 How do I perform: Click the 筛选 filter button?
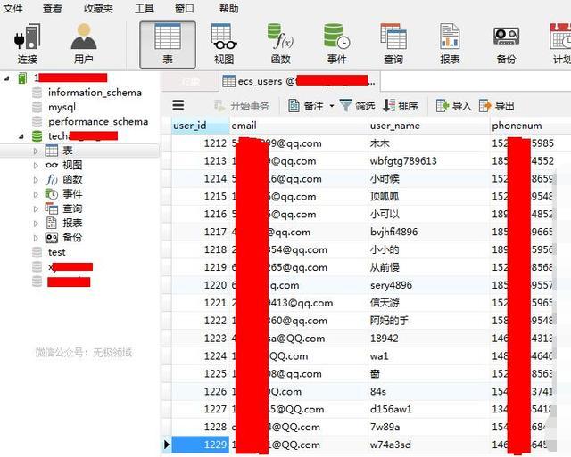tap(357, 106)
